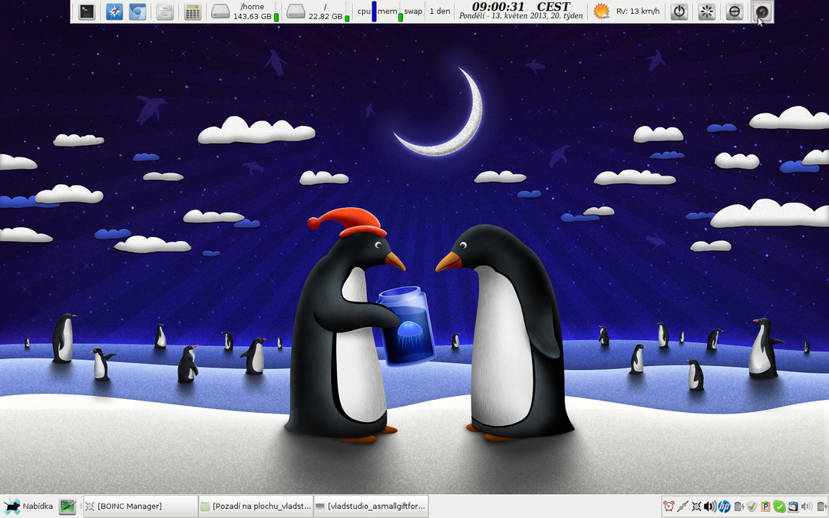Click the 1 den uptime label
829x518 pixels.
(440, 11)
